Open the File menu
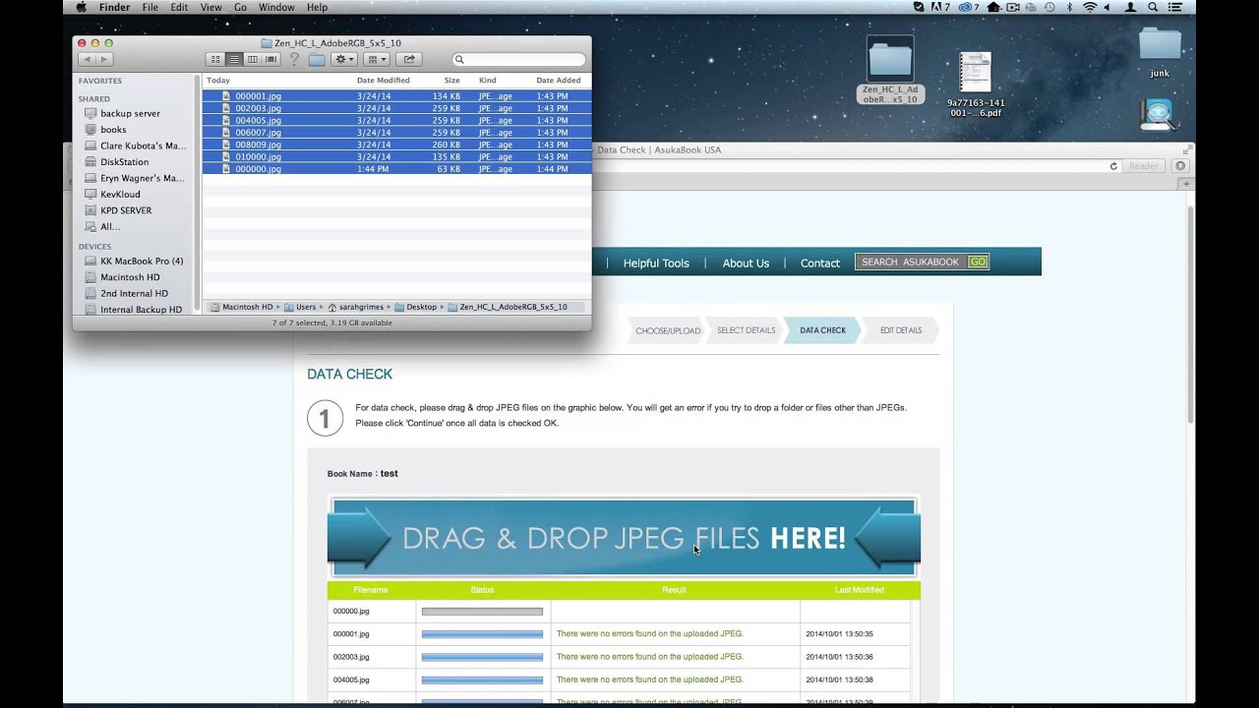The width and height of the screenshot is (1259, 708). [x=150, y=7]
